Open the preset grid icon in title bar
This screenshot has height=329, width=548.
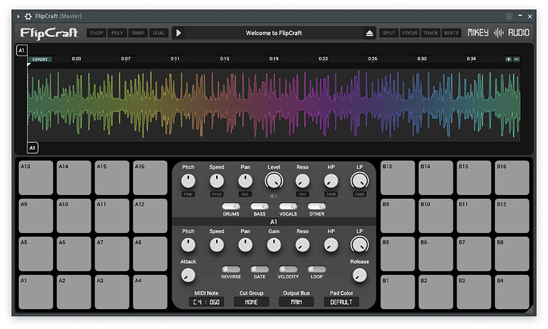click(509, 17)
